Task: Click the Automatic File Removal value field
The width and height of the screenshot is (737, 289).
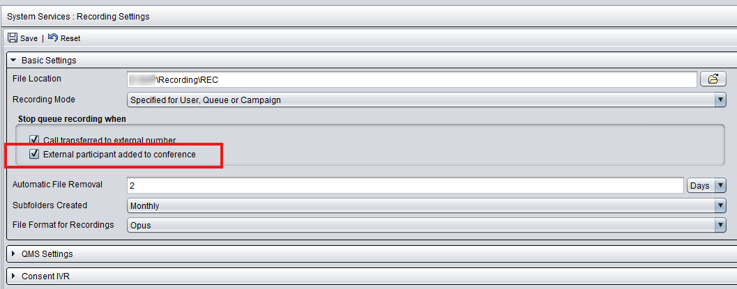Action: coord(405,185)
